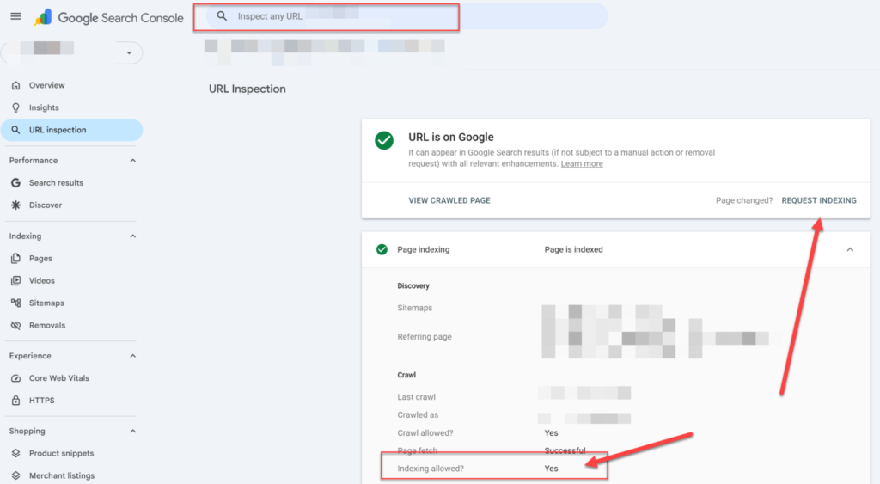Select URL inspection in the sidebar
This screenshot has height=484, width=880.
pyautogui.click(x=72, y=130)
